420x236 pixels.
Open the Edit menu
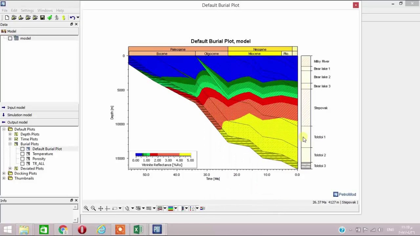coord(14,10)
